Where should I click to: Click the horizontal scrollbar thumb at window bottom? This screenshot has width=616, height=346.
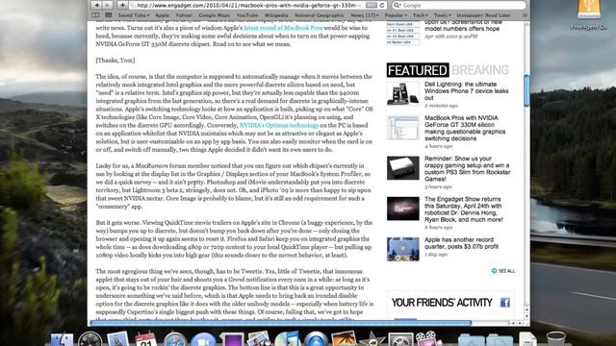tap(280, 323)
